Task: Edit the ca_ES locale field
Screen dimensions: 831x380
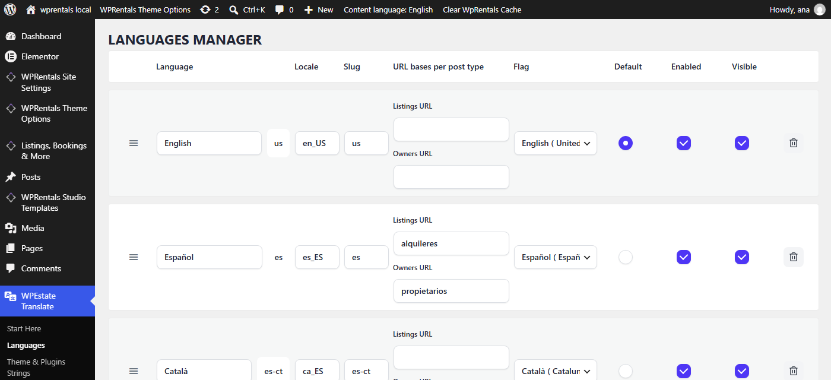Action: click(317, 370)
